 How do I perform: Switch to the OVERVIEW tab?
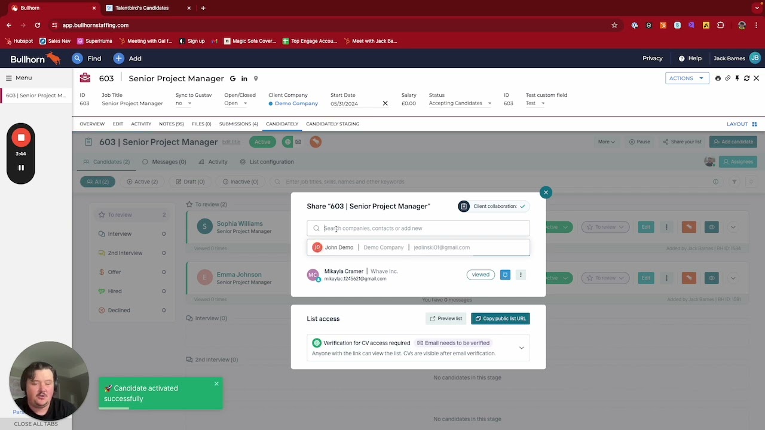92,124
